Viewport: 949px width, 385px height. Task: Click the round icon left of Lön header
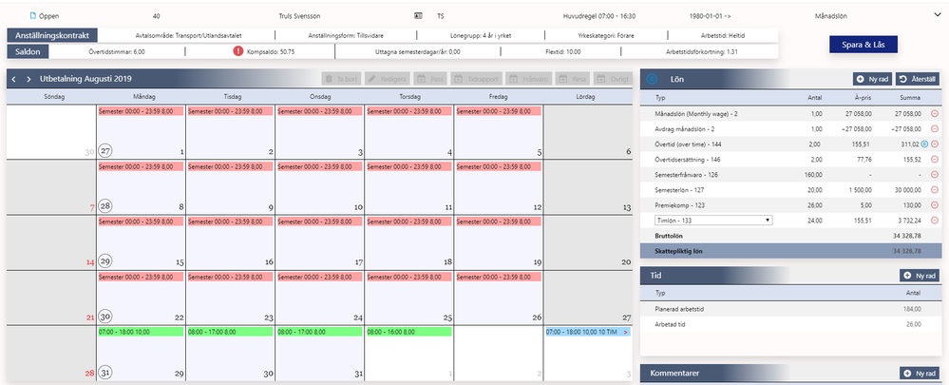tap(652, 79)
